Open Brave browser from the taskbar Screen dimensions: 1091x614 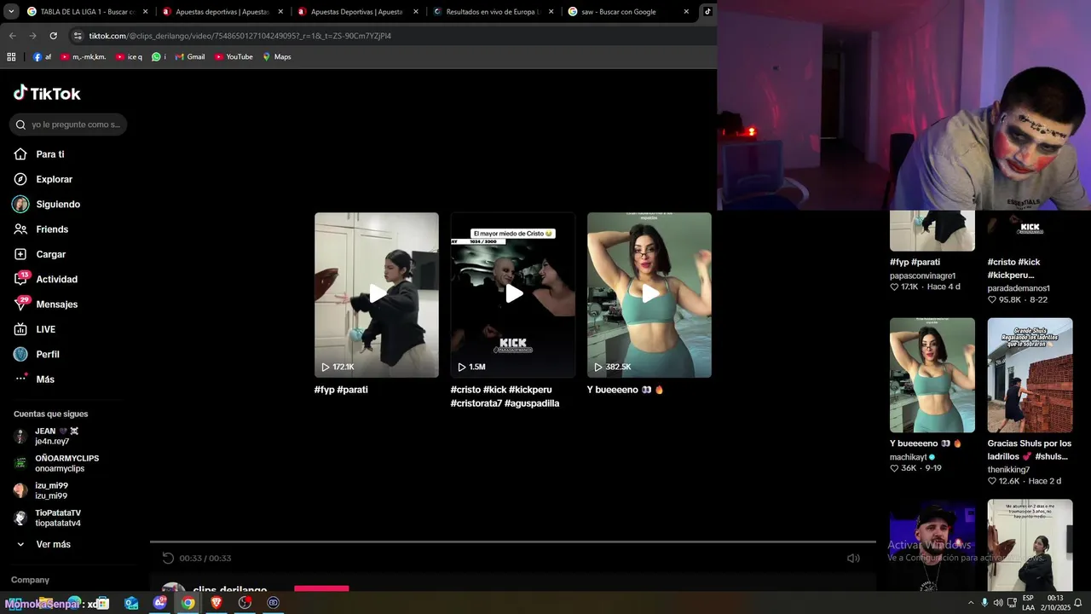[x=216, y=603]
